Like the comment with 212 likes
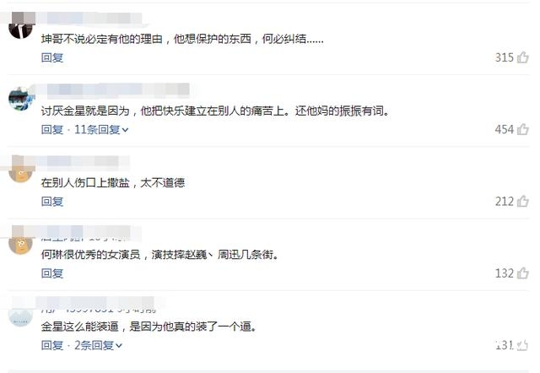 click(x=523, y=201)
